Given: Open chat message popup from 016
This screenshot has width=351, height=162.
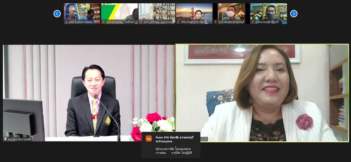Looking at the screenshot, I should [x=171, y=145].
